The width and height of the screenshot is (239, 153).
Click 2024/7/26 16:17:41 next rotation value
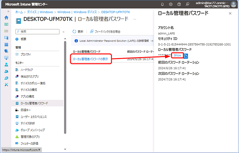click(x=172, y=79)
